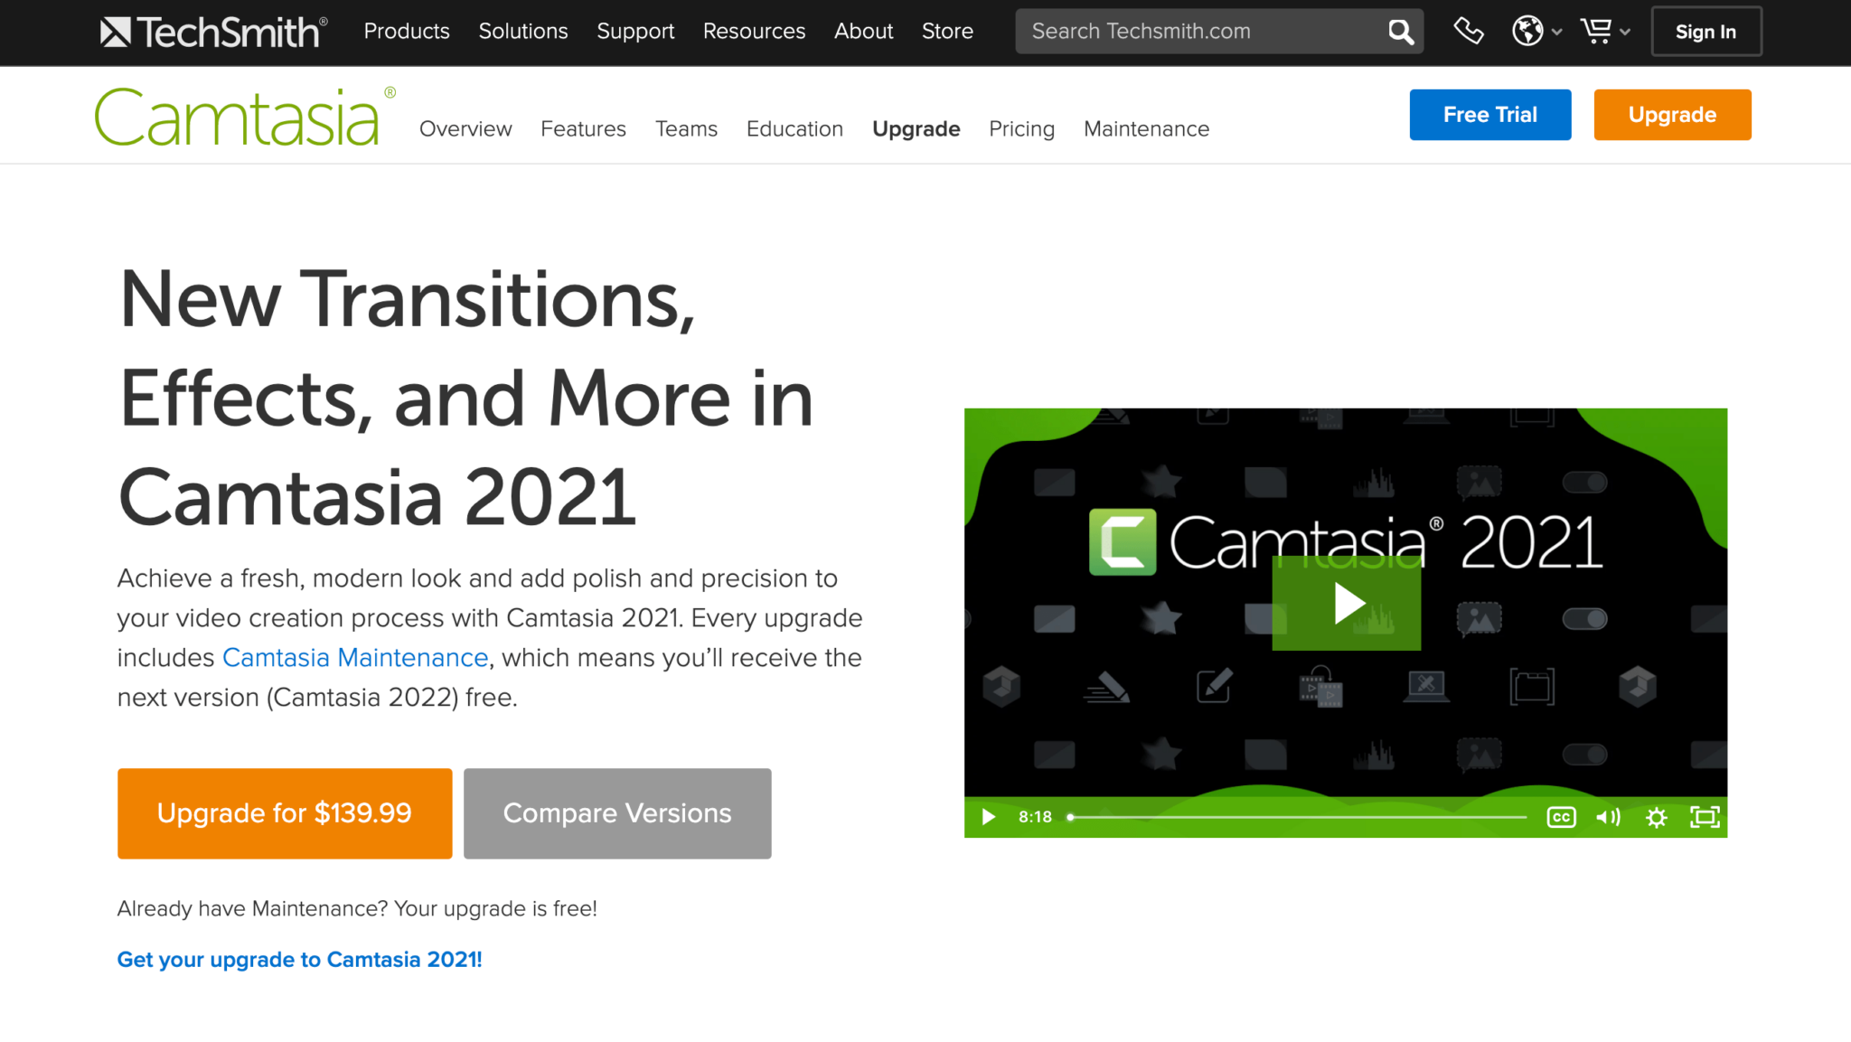1851x1042 pixels.
Task: Click the video progress slider
Action: pos(1297,818)
